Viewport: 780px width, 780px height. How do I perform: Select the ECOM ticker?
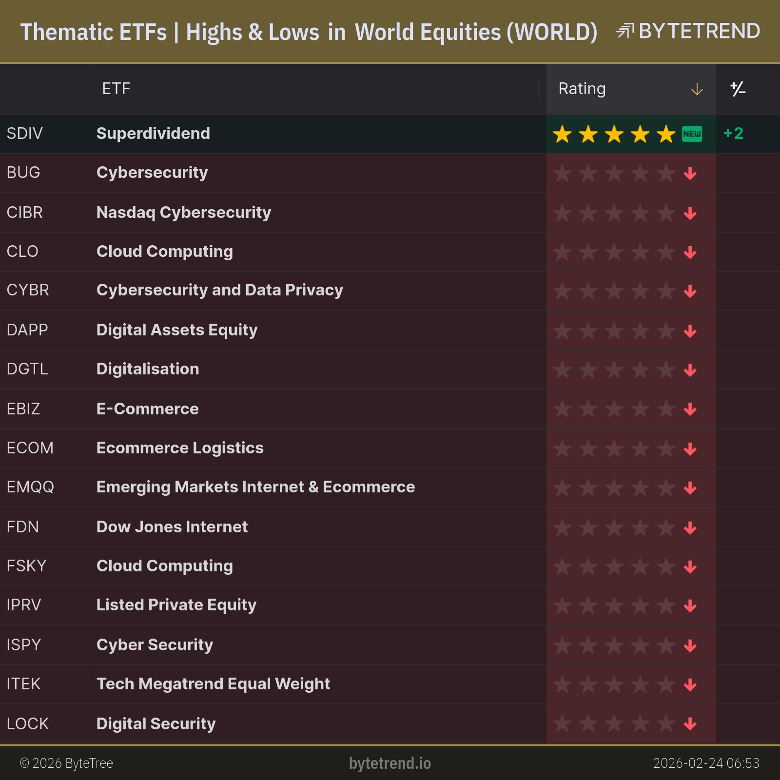(30, 448)
